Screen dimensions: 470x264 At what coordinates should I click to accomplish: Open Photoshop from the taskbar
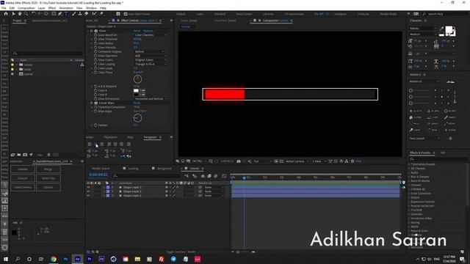[65, 259]
